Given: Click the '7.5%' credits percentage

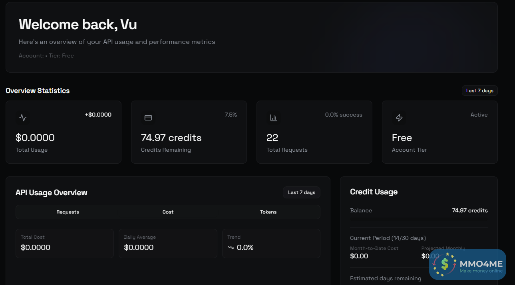Looking at the screenshot, I should 231,115.
